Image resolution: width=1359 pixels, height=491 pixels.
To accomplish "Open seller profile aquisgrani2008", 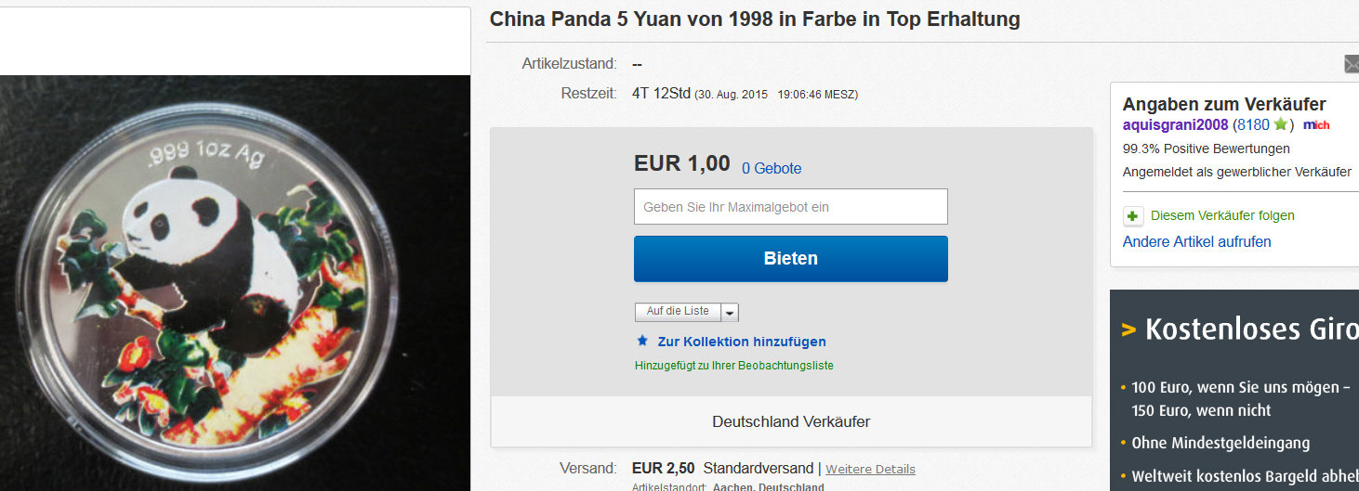I will [x=1176, y=124].
